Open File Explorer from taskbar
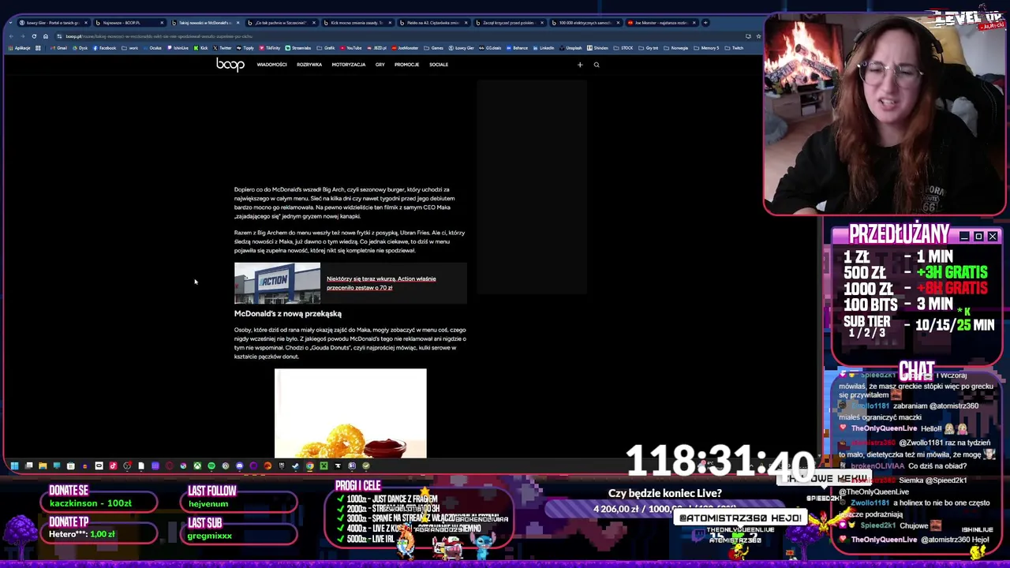1010x568 pixels. [43, 465]
